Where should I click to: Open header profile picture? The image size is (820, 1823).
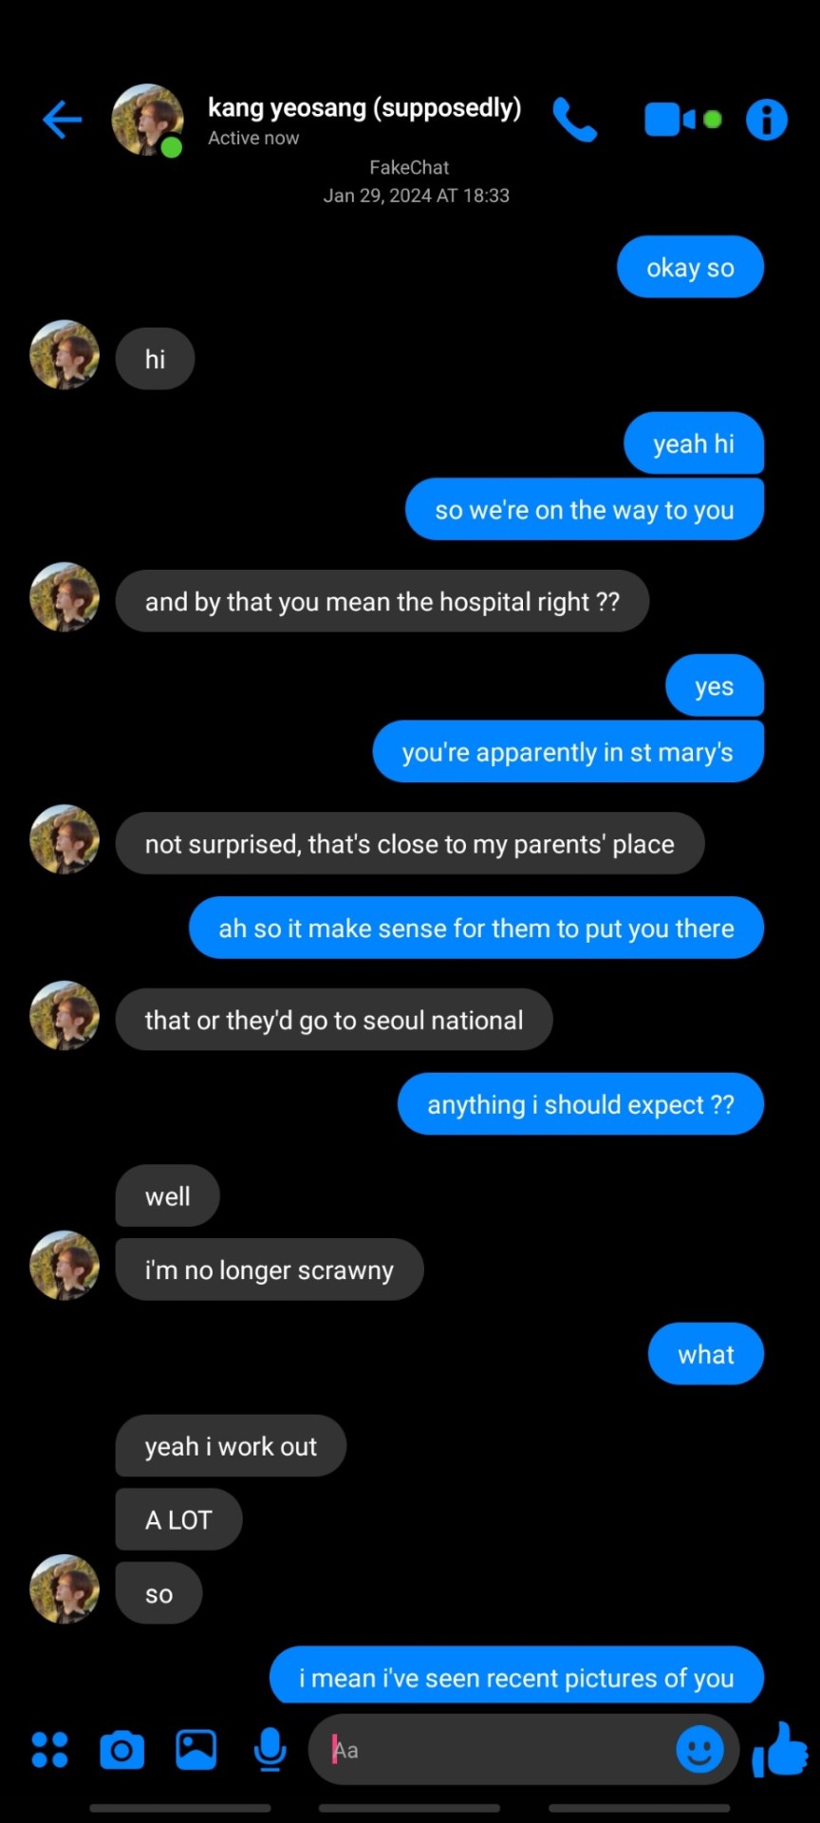147,121
